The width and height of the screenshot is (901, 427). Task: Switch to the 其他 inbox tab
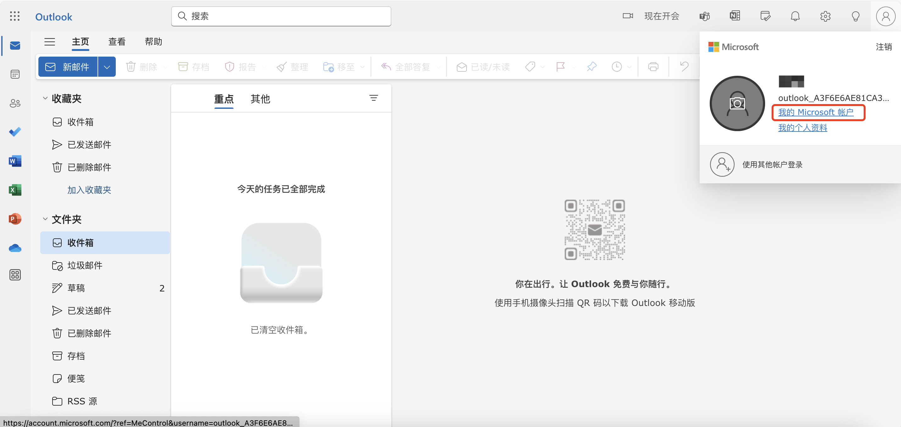pos(260,99)
